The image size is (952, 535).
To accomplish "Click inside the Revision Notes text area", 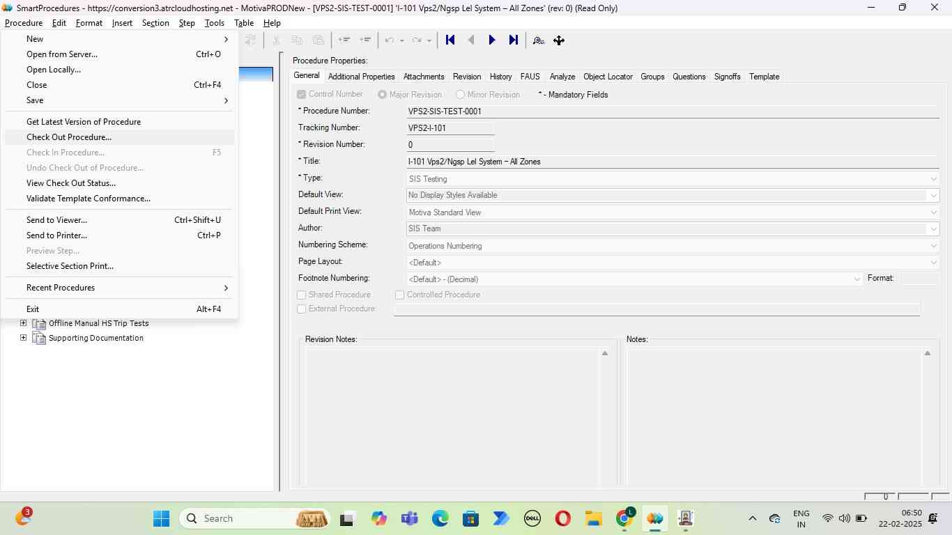I will tap(452, 417).
